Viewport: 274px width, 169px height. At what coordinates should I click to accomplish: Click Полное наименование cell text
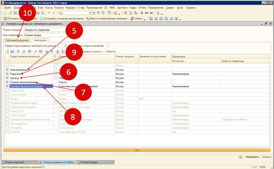point(23,82)
